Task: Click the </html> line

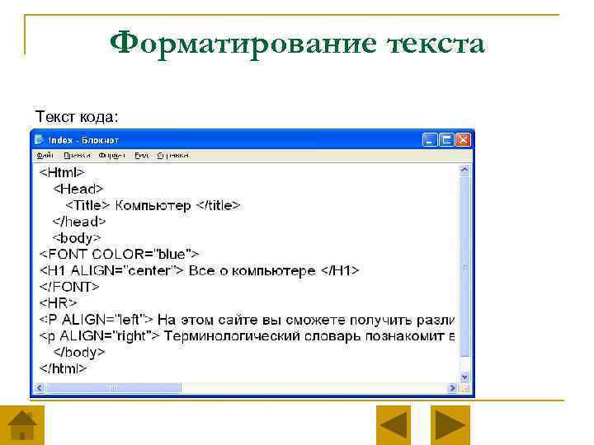Action: click(x=63, y=368)
